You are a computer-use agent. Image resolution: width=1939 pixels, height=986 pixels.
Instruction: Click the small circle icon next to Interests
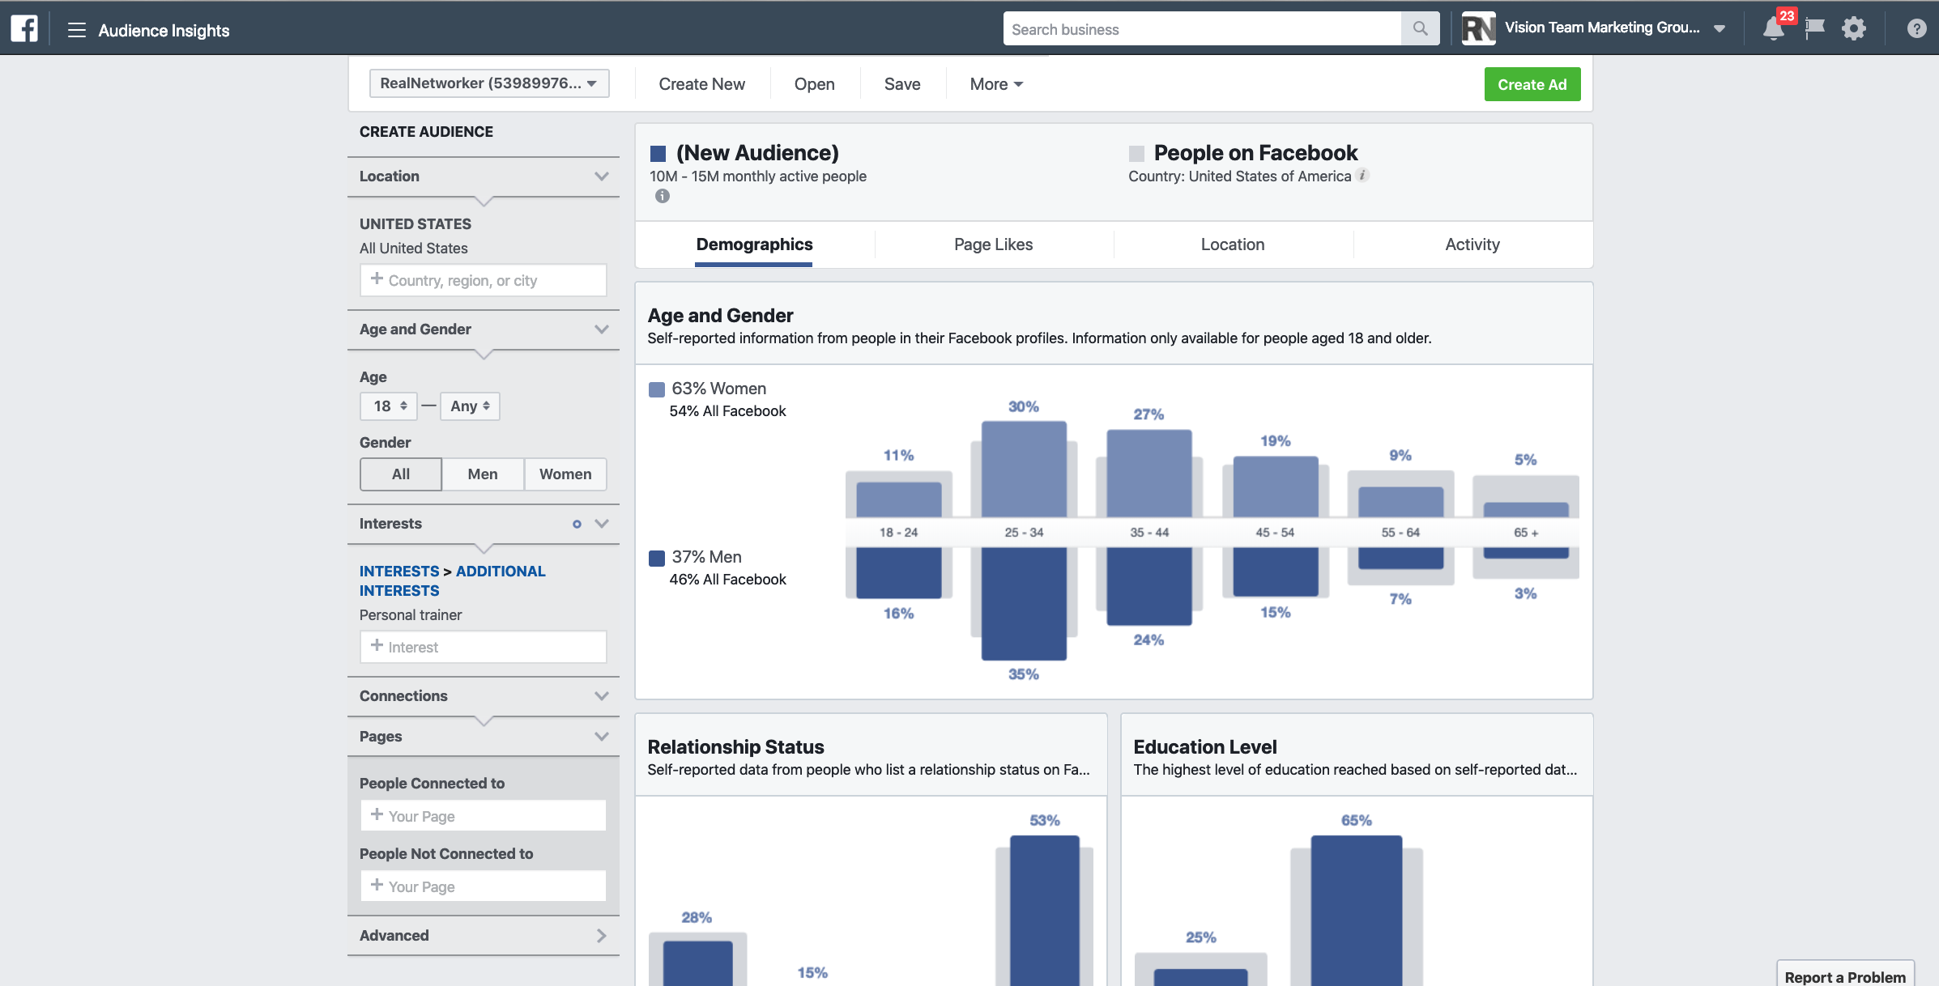[577, 524]
